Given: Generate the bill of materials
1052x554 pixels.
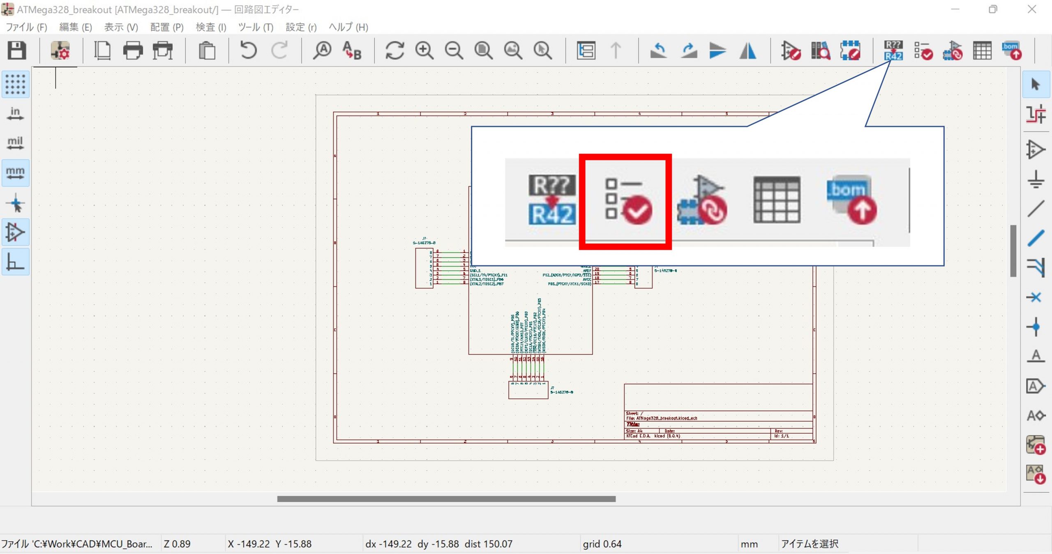Looking at the screenshot, I should tap(1012, 51).
